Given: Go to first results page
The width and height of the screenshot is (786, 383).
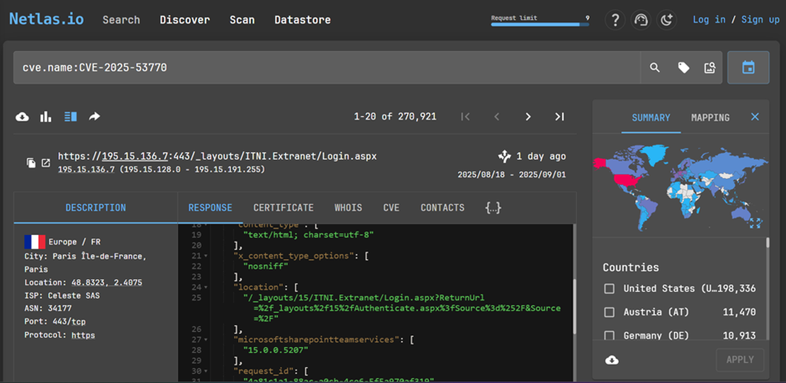Looking at the screenshot, I should point(465,117).
